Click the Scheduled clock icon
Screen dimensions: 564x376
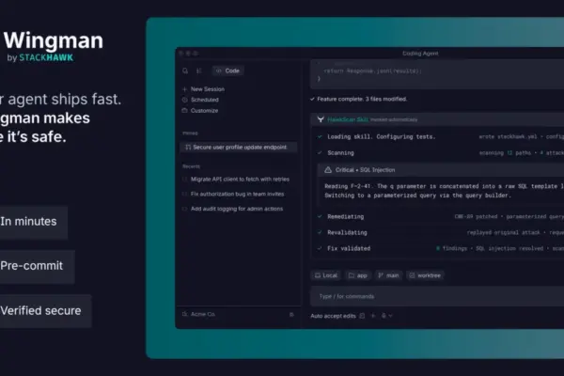click(x=185, y=100)
